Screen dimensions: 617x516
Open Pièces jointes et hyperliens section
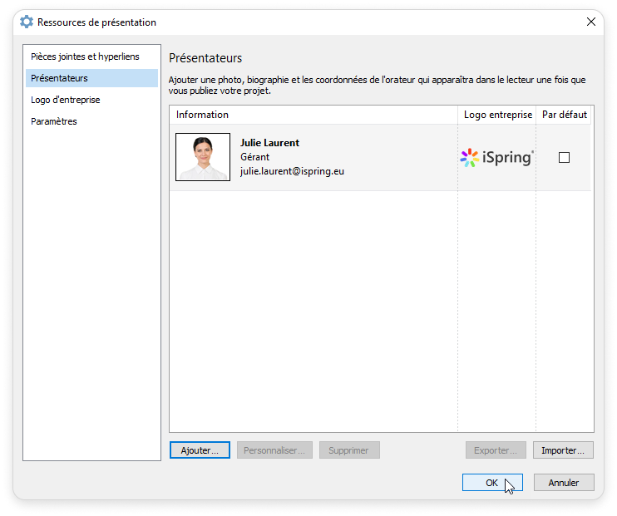(85, 57)
